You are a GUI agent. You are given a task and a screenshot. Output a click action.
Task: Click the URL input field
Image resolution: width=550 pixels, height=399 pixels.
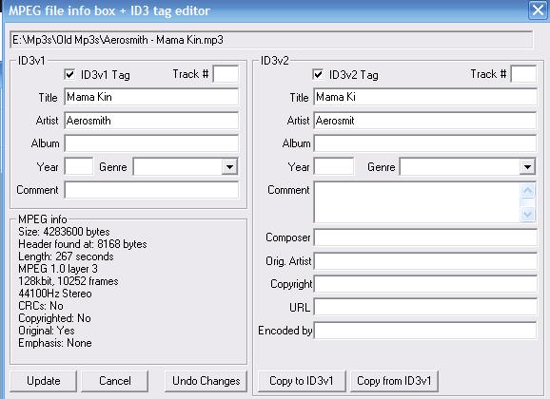click(425, 307)
